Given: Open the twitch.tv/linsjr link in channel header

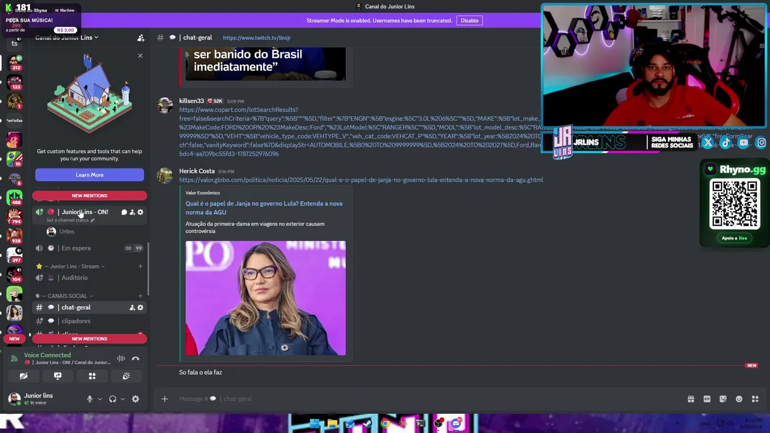Looking at the screenshot, I should point(257,38).
